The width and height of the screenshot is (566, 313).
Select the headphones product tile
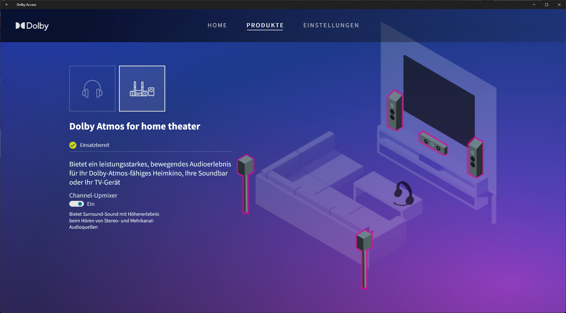[92, 88]
